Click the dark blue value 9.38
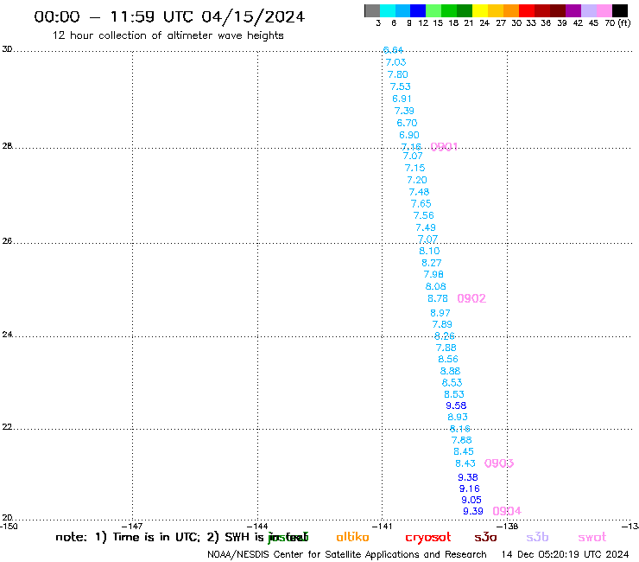Screen dimensions: 639x562 [x=468, y=477]
